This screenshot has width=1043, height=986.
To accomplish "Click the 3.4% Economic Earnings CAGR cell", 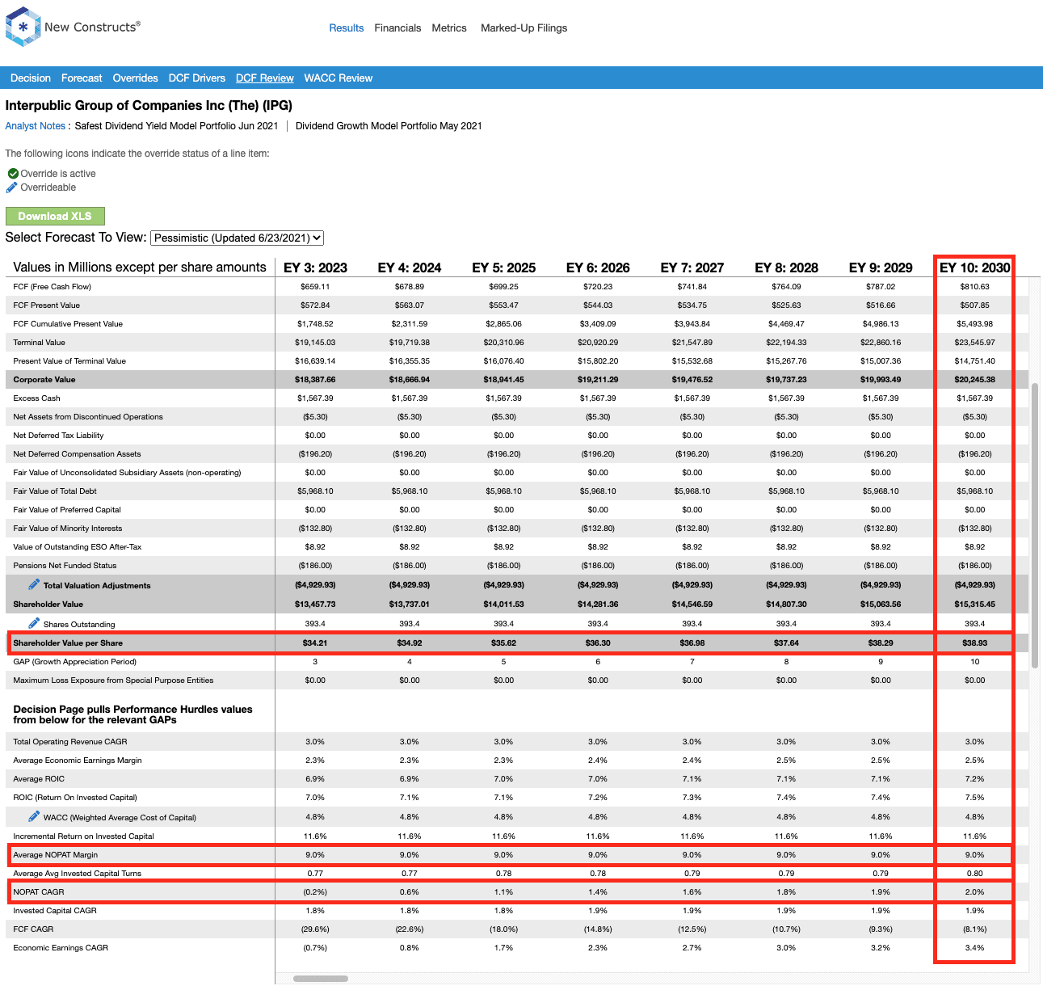I will coord(975,948).
